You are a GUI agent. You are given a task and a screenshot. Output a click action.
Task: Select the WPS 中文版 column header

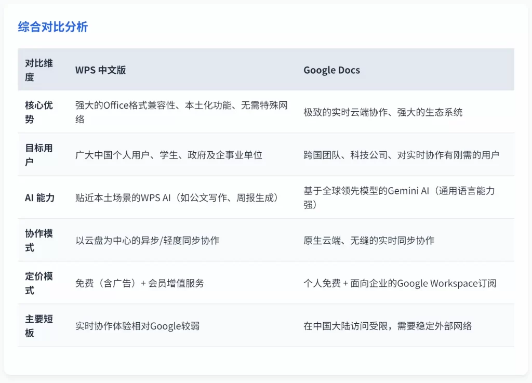(x=101, y=70)
